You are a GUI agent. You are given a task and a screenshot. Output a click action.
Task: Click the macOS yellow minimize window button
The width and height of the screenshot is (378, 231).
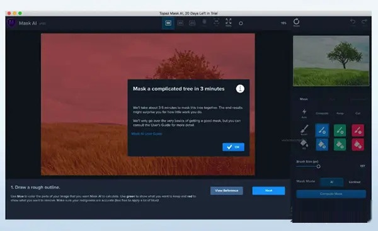point(14,13)
